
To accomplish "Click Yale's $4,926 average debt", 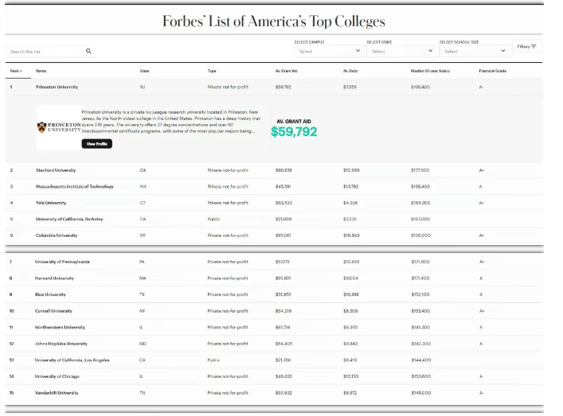I will (350, 203).
